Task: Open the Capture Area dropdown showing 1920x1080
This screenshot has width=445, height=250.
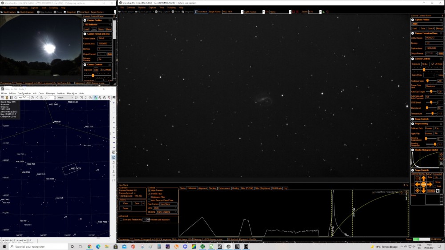Action: (x=433, y=48)
